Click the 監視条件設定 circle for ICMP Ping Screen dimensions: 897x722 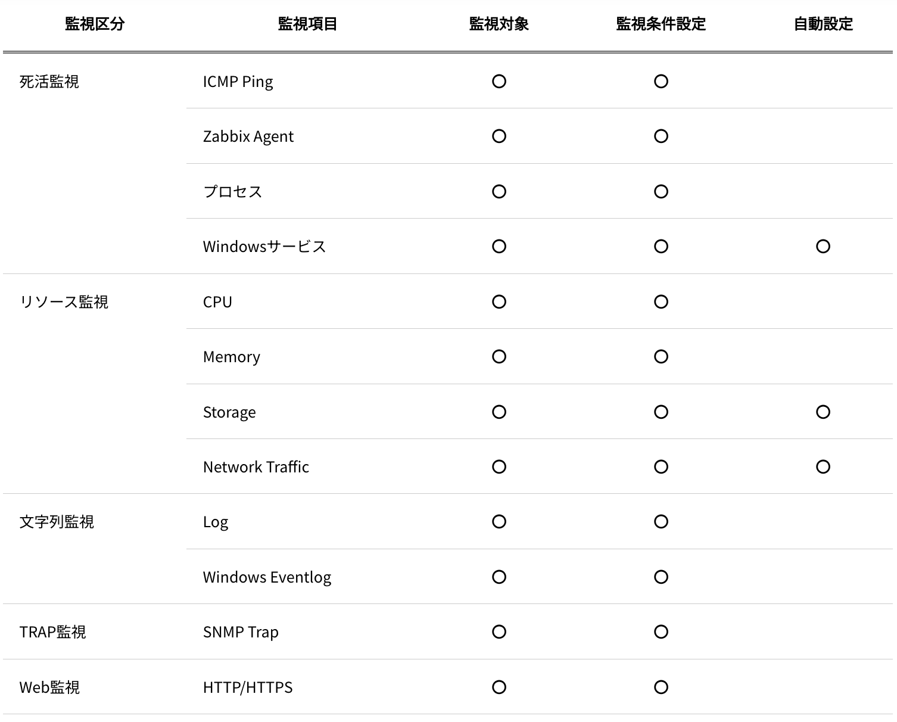tap(661, 82)
